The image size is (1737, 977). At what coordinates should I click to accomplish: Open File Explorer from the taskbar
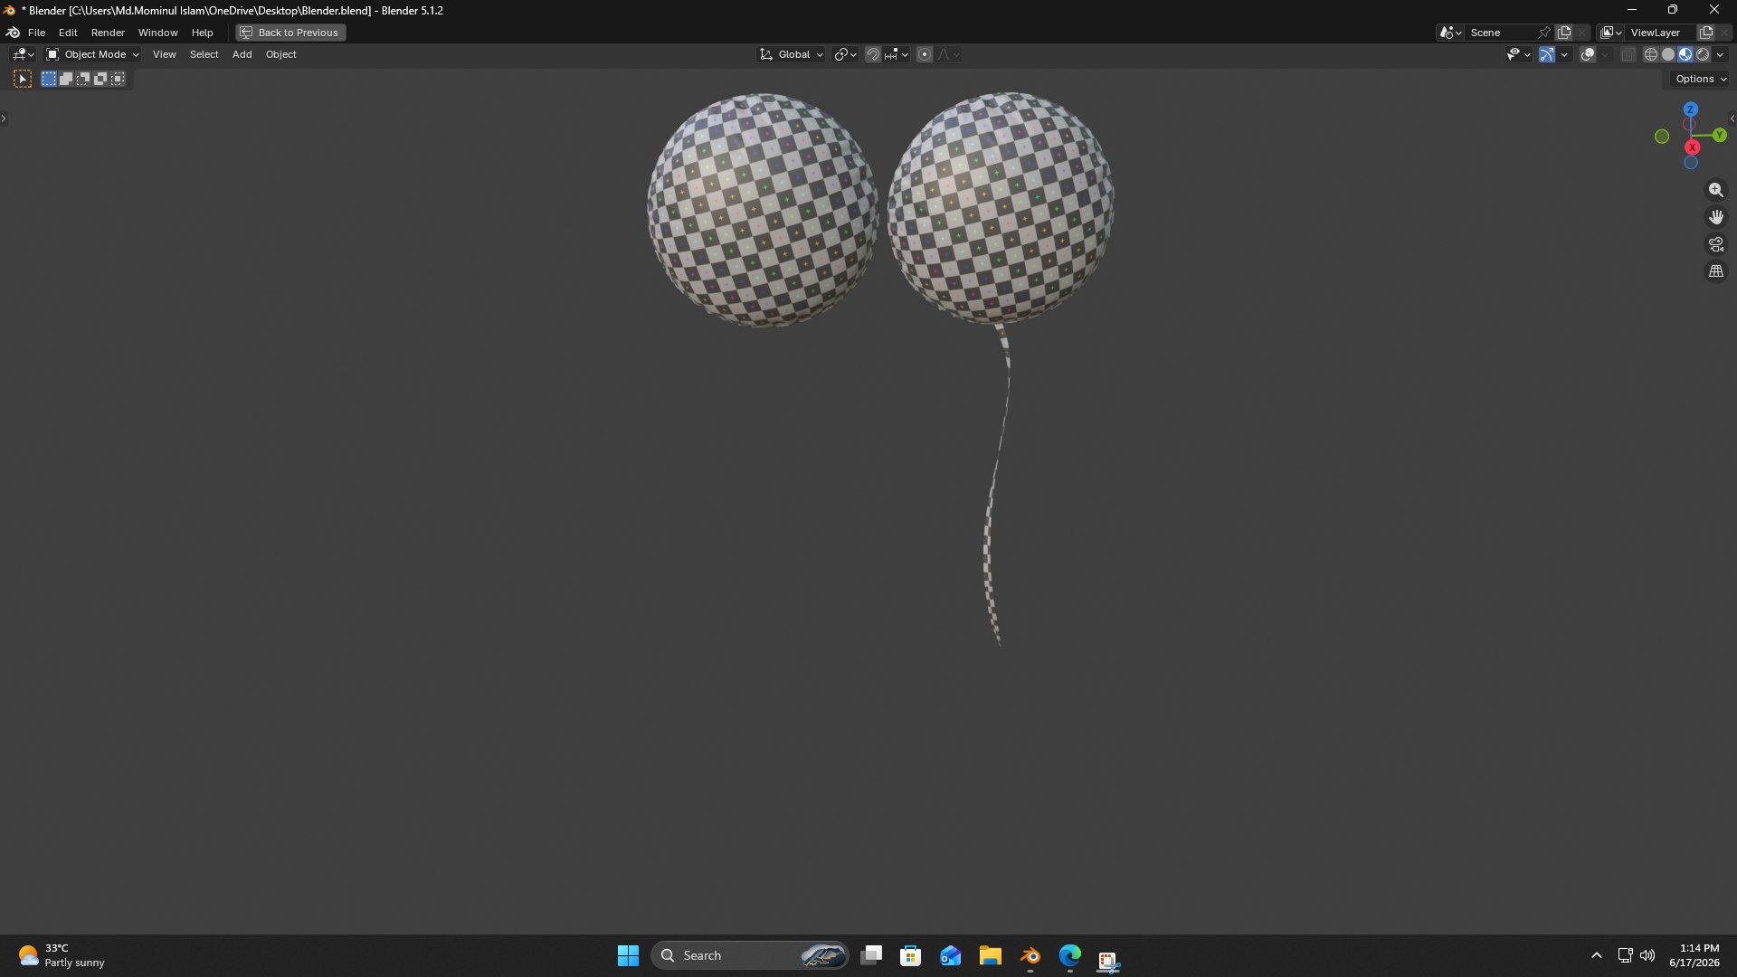[991, 955]
